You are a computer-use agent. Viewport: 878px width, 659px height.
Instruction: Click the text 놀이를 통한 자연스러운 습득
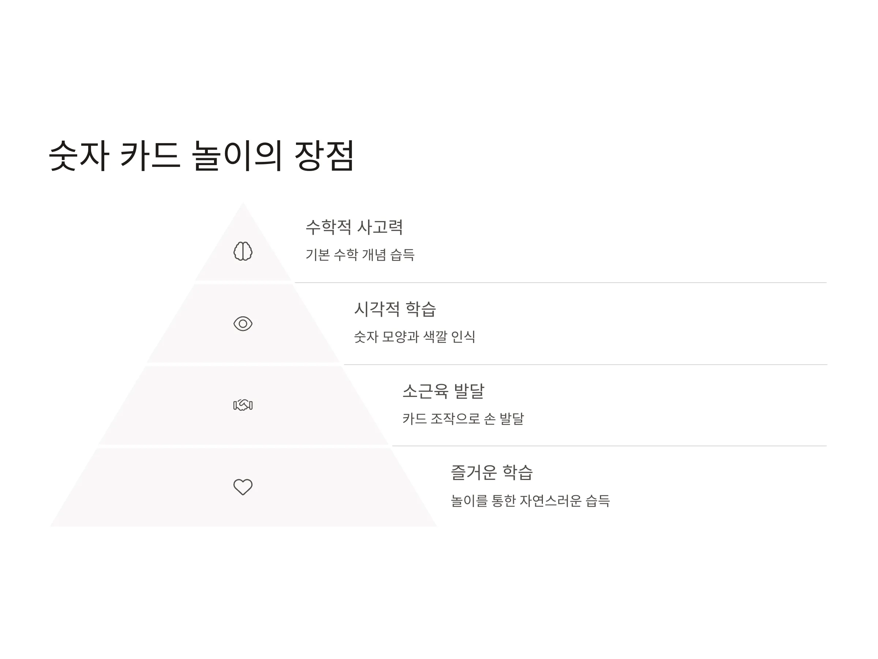click(530, 500)
